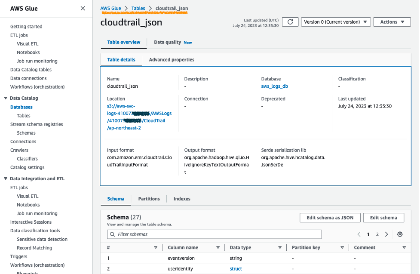Screen dimensions: 420x274
Task: Open Tables under Databases in sidebar
Action: click(24, 116)
